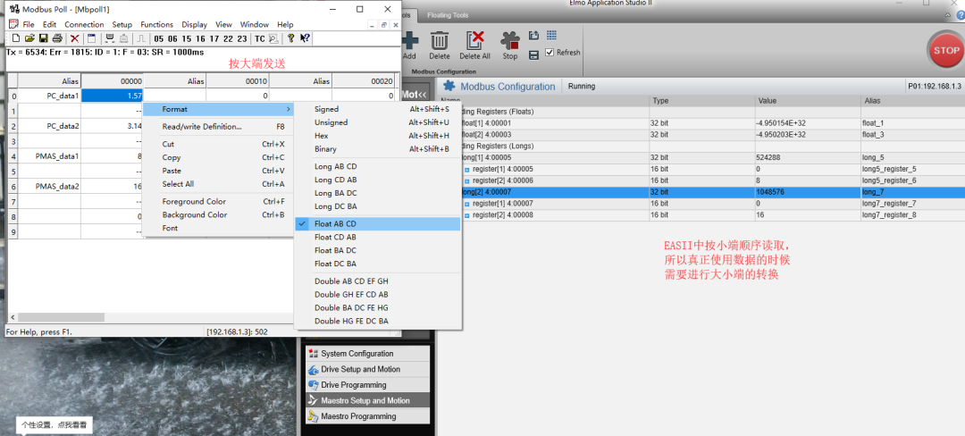
Task: Select Float AB CD format
Action: coord(377,224)
